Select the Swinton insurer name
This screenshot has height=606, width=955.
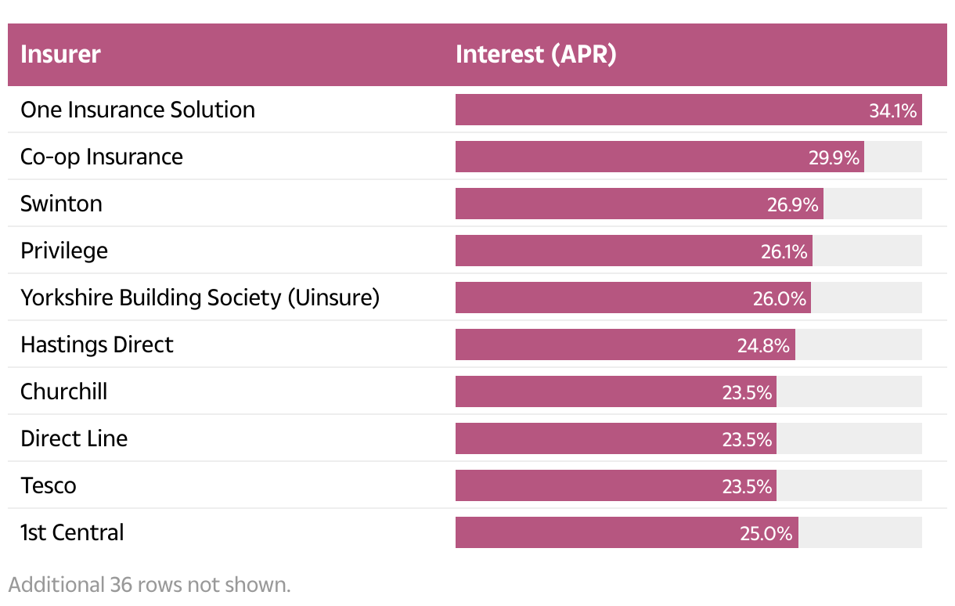[x=61, y=204]
